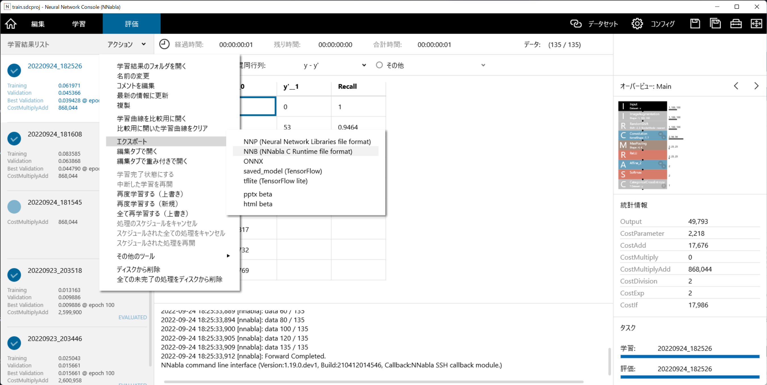Open the toolbox briefcase icon
Screen dimensions: 767x385
pos(736,24)
